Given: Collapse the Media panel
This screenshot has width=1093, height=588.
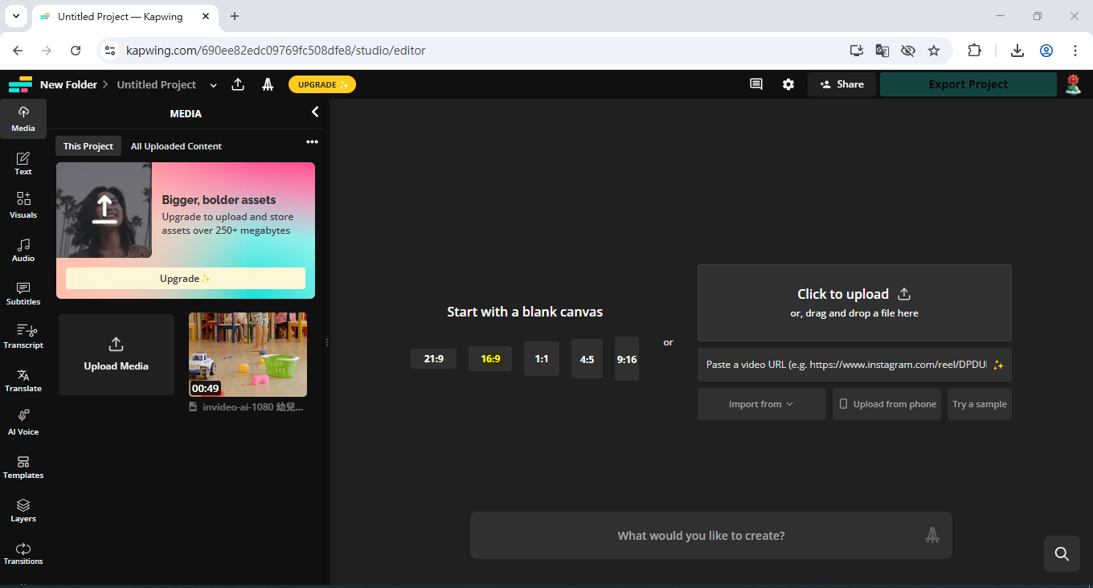Looking at the screenshot, I should pos(315,112).
